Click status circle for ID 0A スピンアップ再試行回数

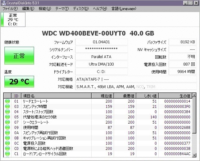pos(7,133)
